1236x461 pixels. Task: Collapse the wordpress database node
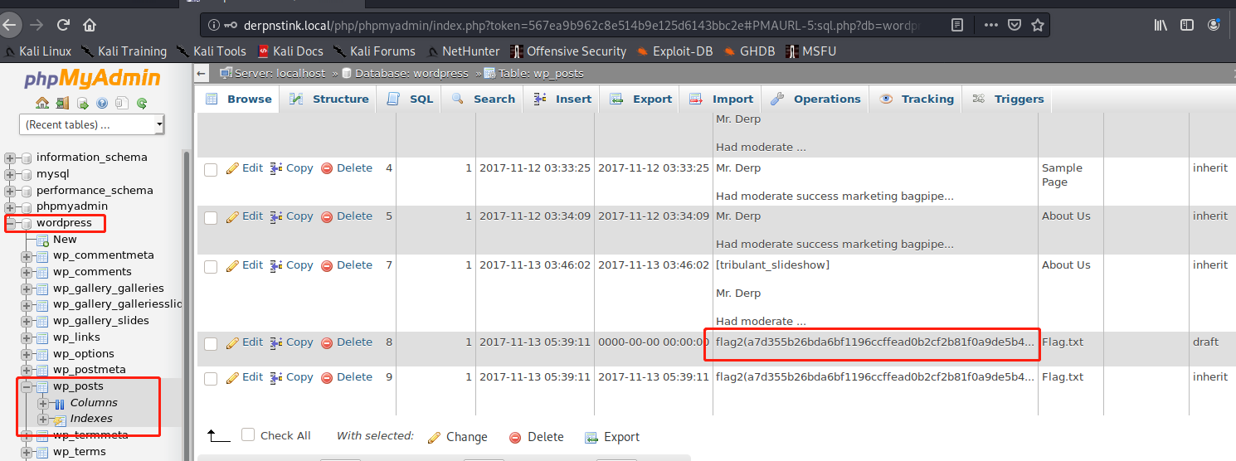tap(11, 223)
